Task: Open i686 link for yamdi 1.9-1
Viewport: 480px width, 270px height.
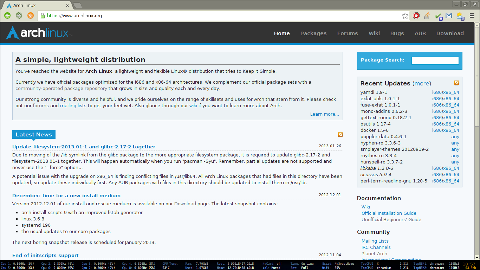Action: pyautogui.click(x=437, y=92)
